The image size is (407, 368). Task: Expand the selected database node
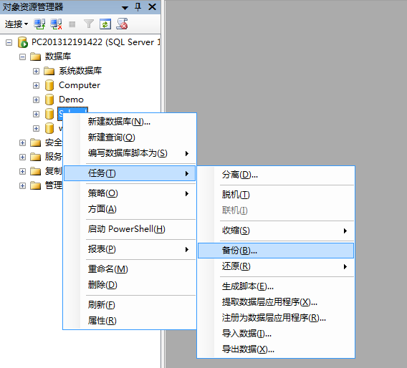(36, 114)
